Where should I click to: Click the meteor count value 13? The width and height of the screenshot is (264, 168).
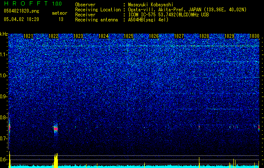(x=61, y=19)
